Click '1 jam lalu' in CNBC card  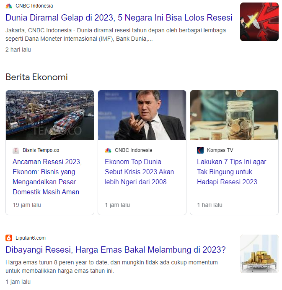[x=117, y=205]
